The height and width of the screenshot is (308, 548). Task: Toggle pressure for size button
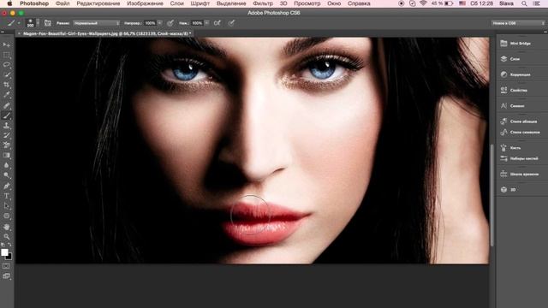(231, 23)
